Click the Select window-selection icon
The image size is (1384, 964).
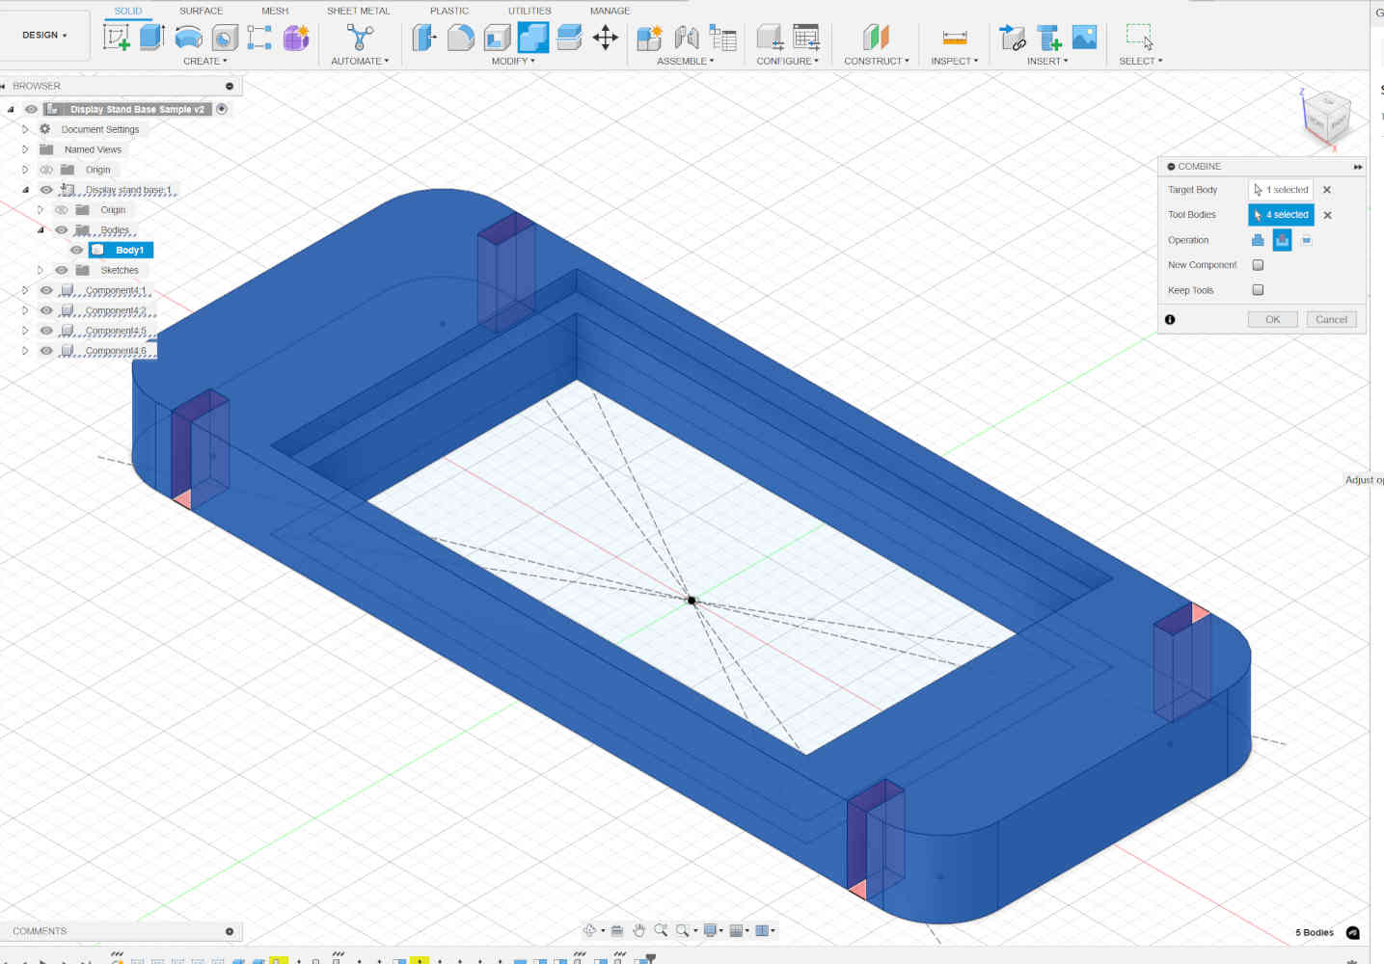pyautogui.click(x=1140, y=38)
